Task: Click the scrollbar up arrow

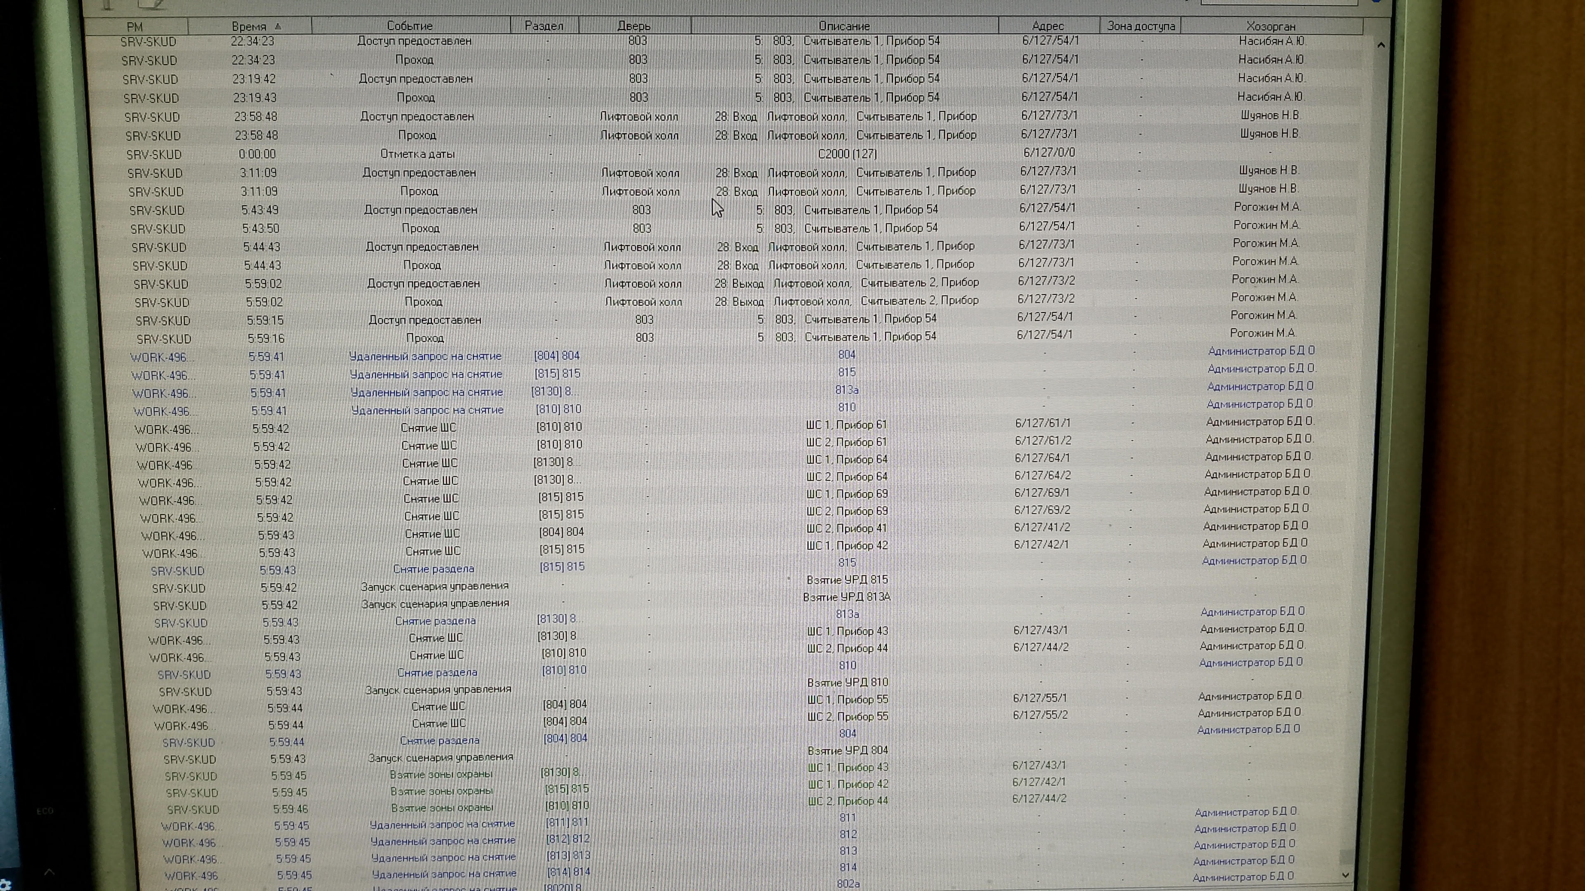Action: (1381, 45)
